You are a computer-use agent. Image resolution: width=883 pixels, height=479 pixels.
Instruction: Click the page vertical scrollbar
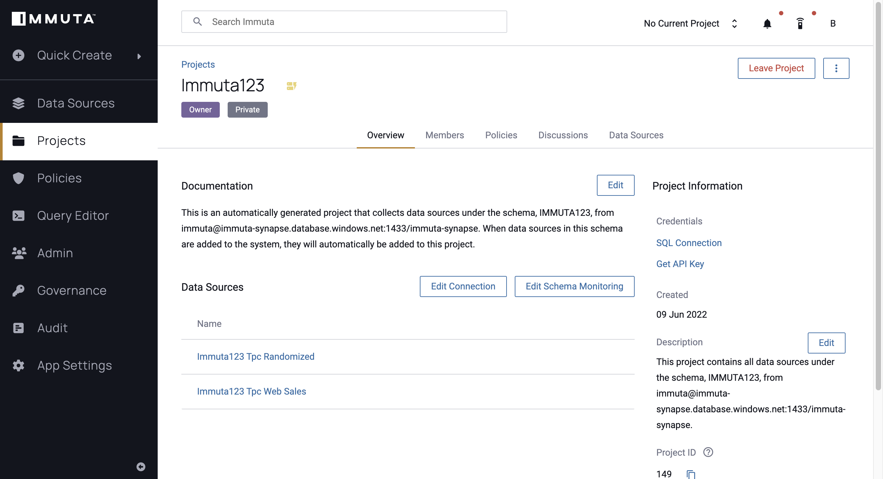[x=878, y=195]
